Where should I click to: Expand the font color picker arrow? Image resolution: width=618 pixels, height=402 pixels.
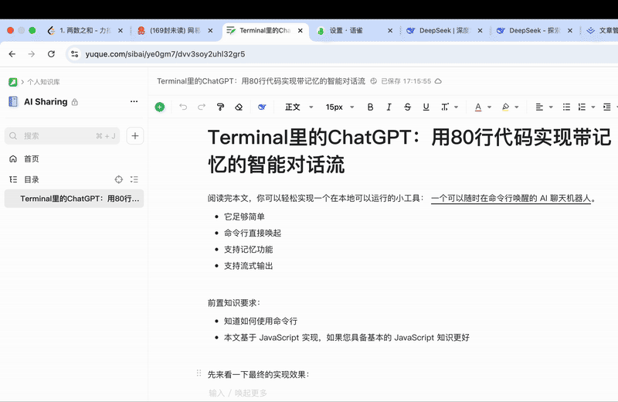pos(490,107)
